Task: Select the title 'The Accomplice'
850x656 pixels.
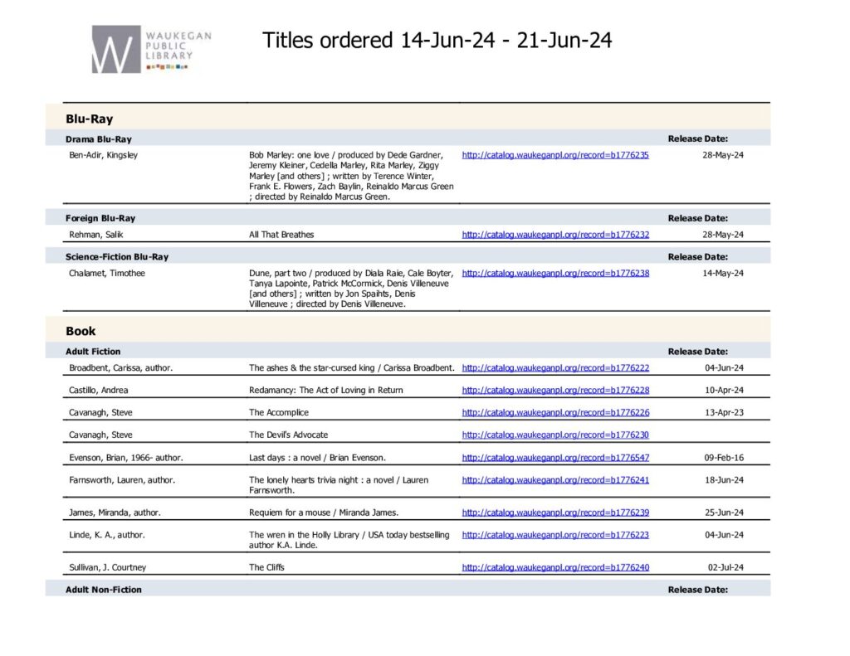Action: click(279, 412)
